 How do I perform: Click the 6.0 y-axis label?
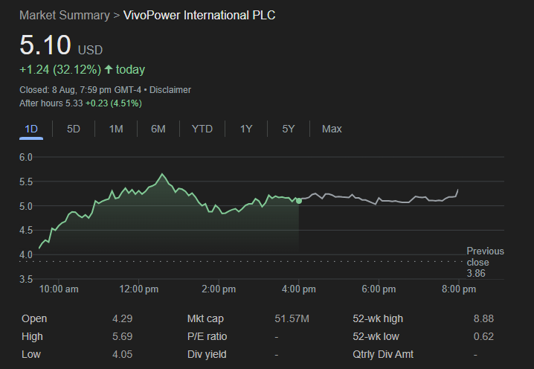26,158
